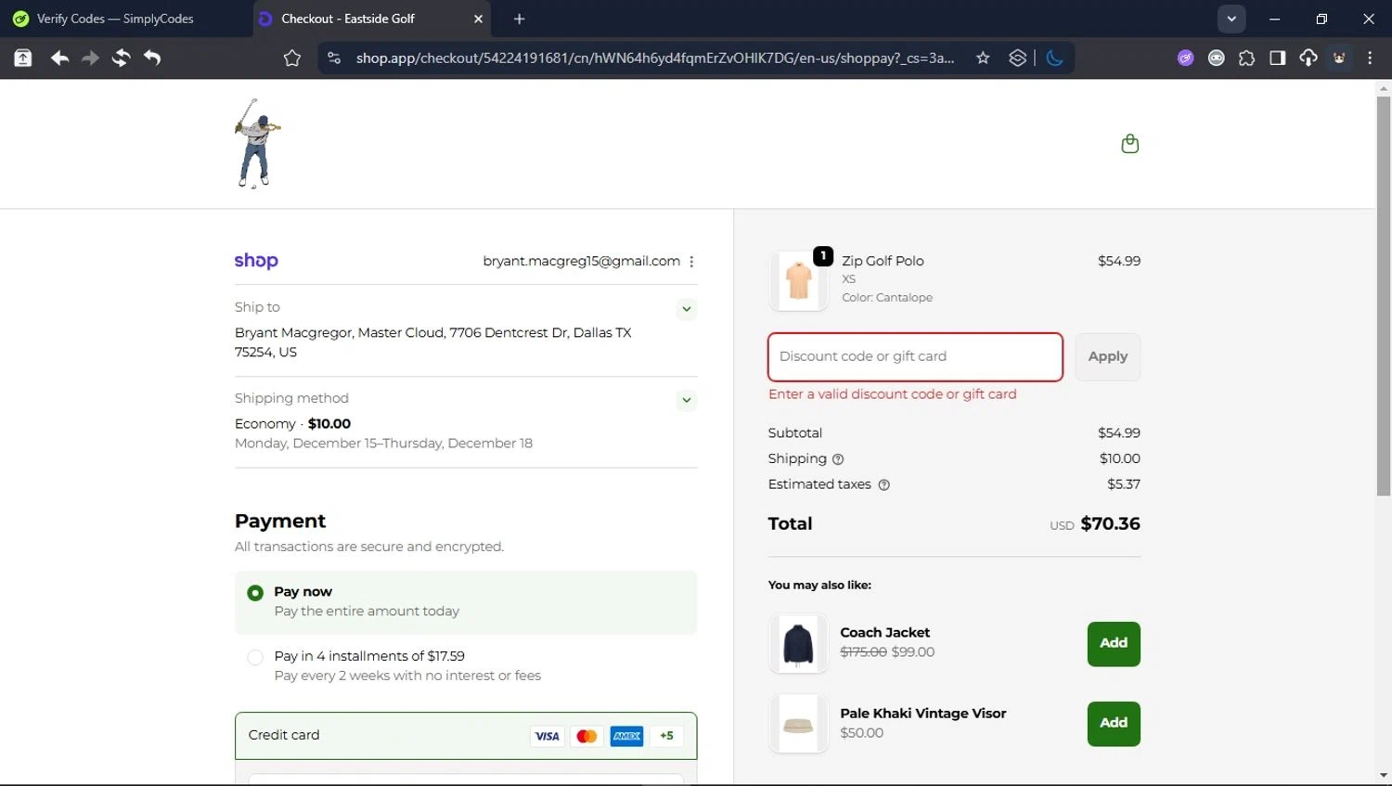Click the Subtotal $54.99 amount
Screen dimensions: 1392x786
click(1118, 433)
